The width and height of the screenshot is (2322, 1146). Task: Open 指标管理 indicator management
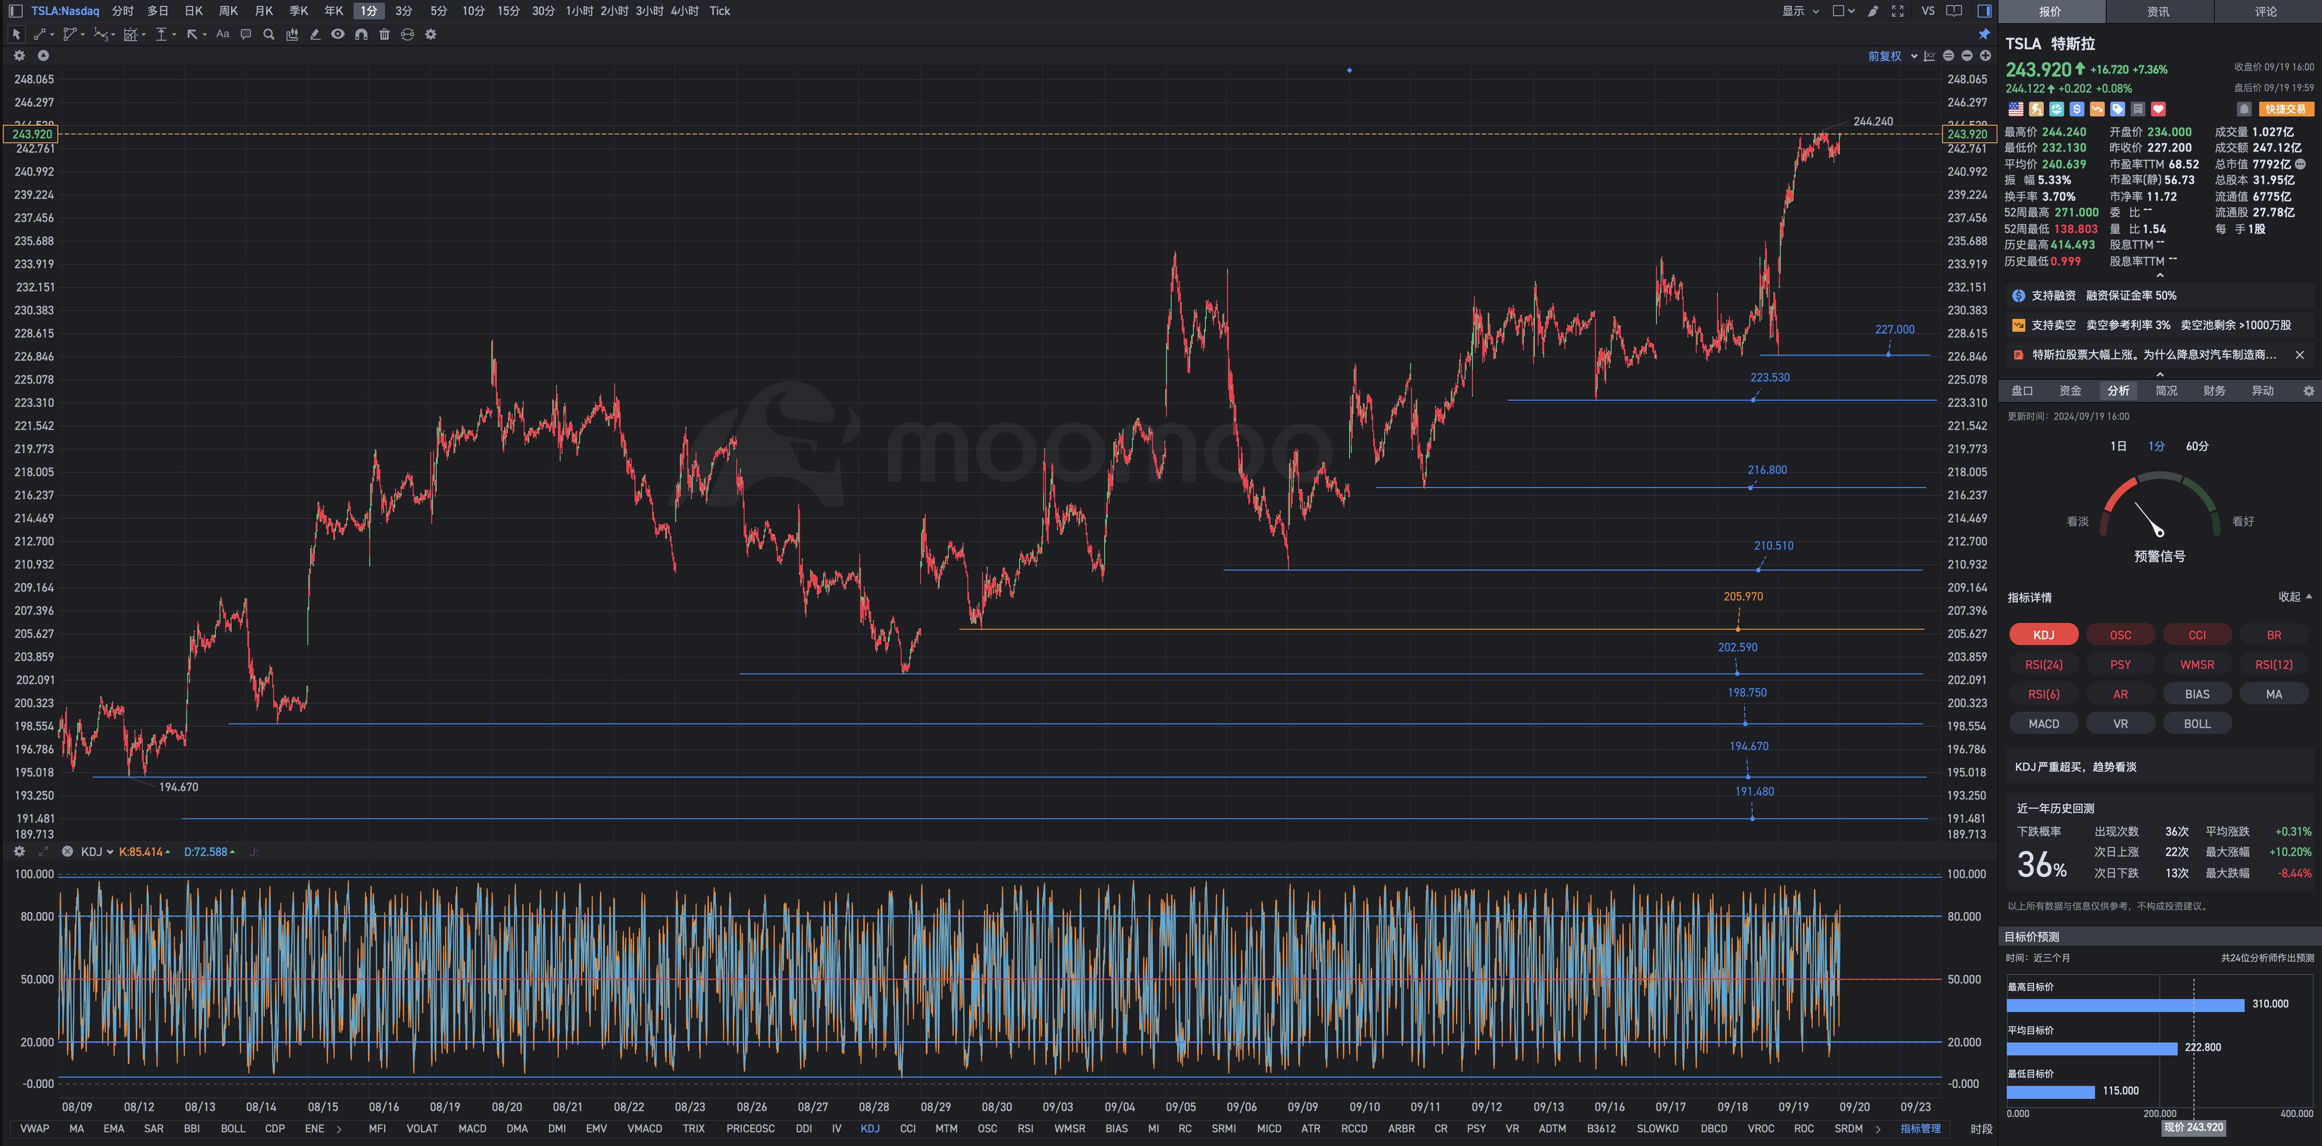pos(1921,1129)
